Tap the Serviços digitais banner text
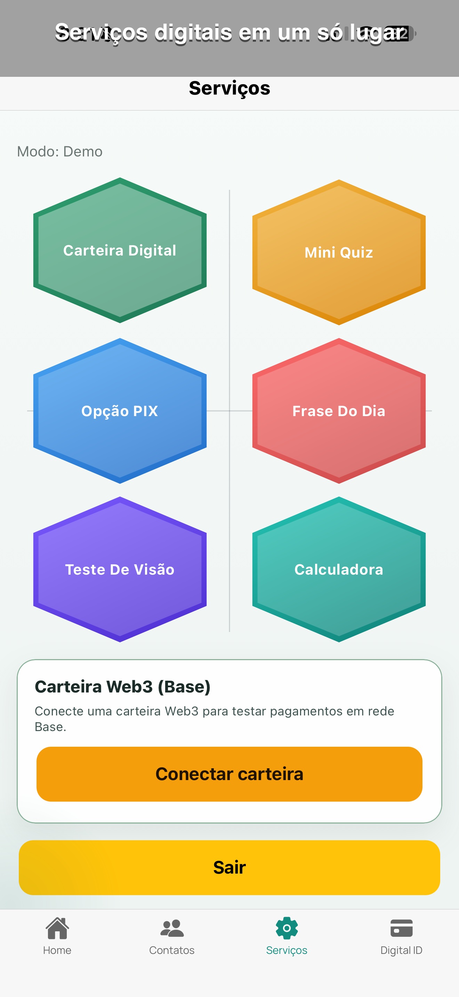The width and height of the screenshot is (459, 997). (229, 33)
